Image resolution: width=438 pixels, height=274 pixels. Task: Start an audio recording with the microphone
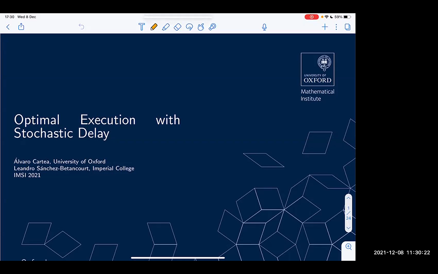pos(264,27)
